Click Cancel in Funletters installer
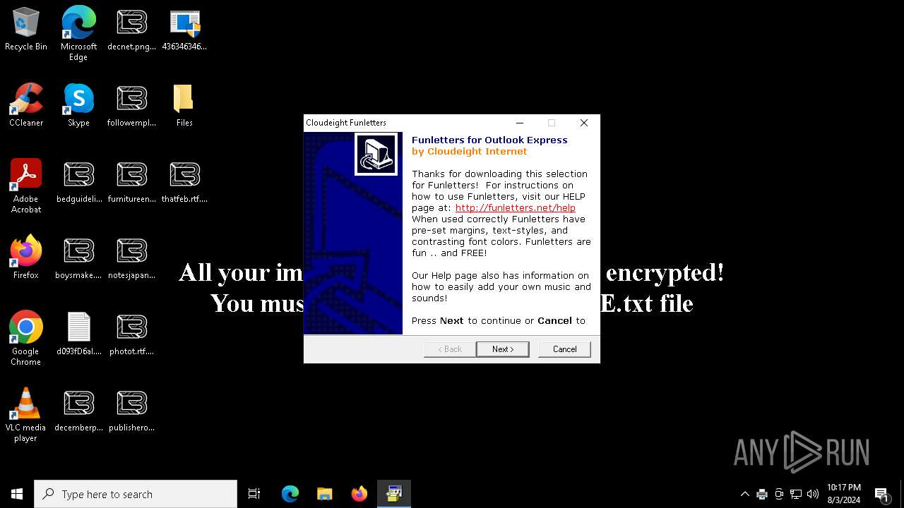This screenshot has height=508, width=904. point(564,349)
